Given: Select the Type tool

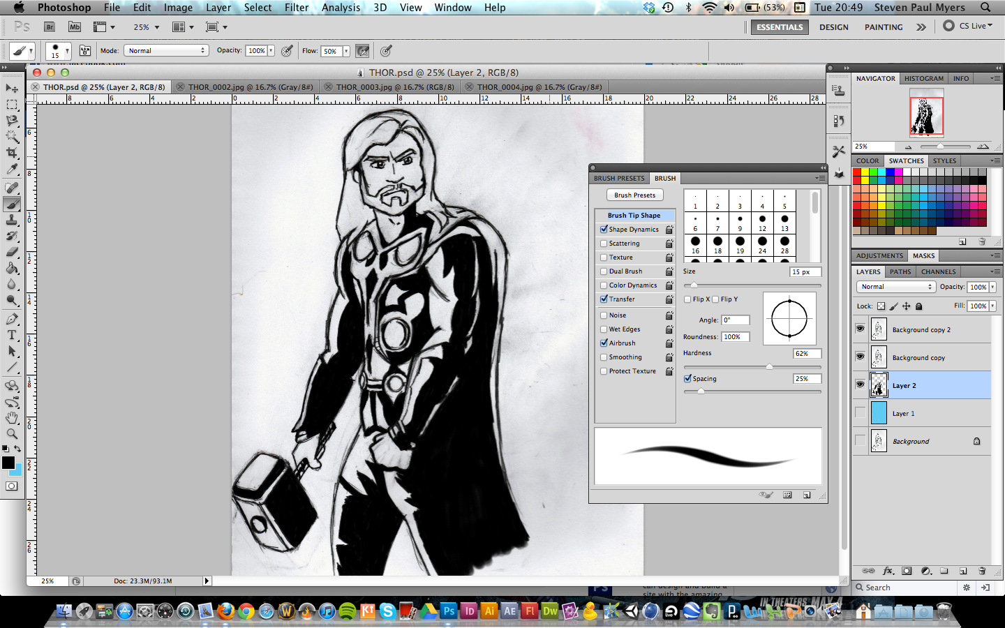Looking at the screenshot, I should point(12,335).
